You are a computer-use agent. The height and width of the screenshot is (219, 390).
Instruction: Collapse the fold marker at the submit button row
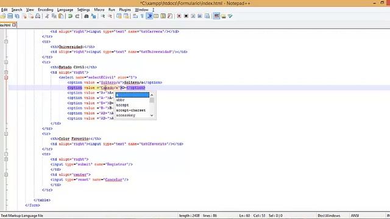click(x=6, y=154)
